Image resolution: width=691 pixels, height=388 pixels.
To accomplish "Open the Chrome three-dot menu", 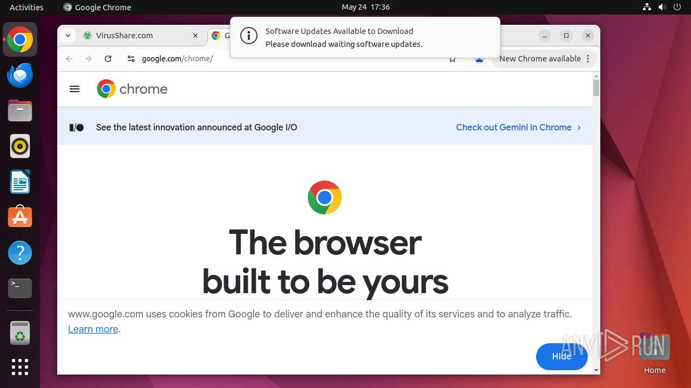I will point(588,59).
